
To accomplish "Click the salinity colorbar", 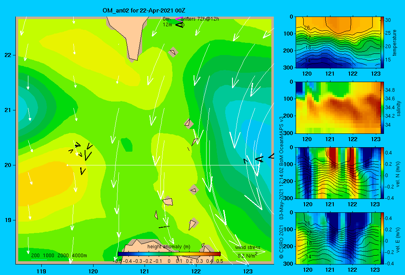I will (x=382, y=108).
